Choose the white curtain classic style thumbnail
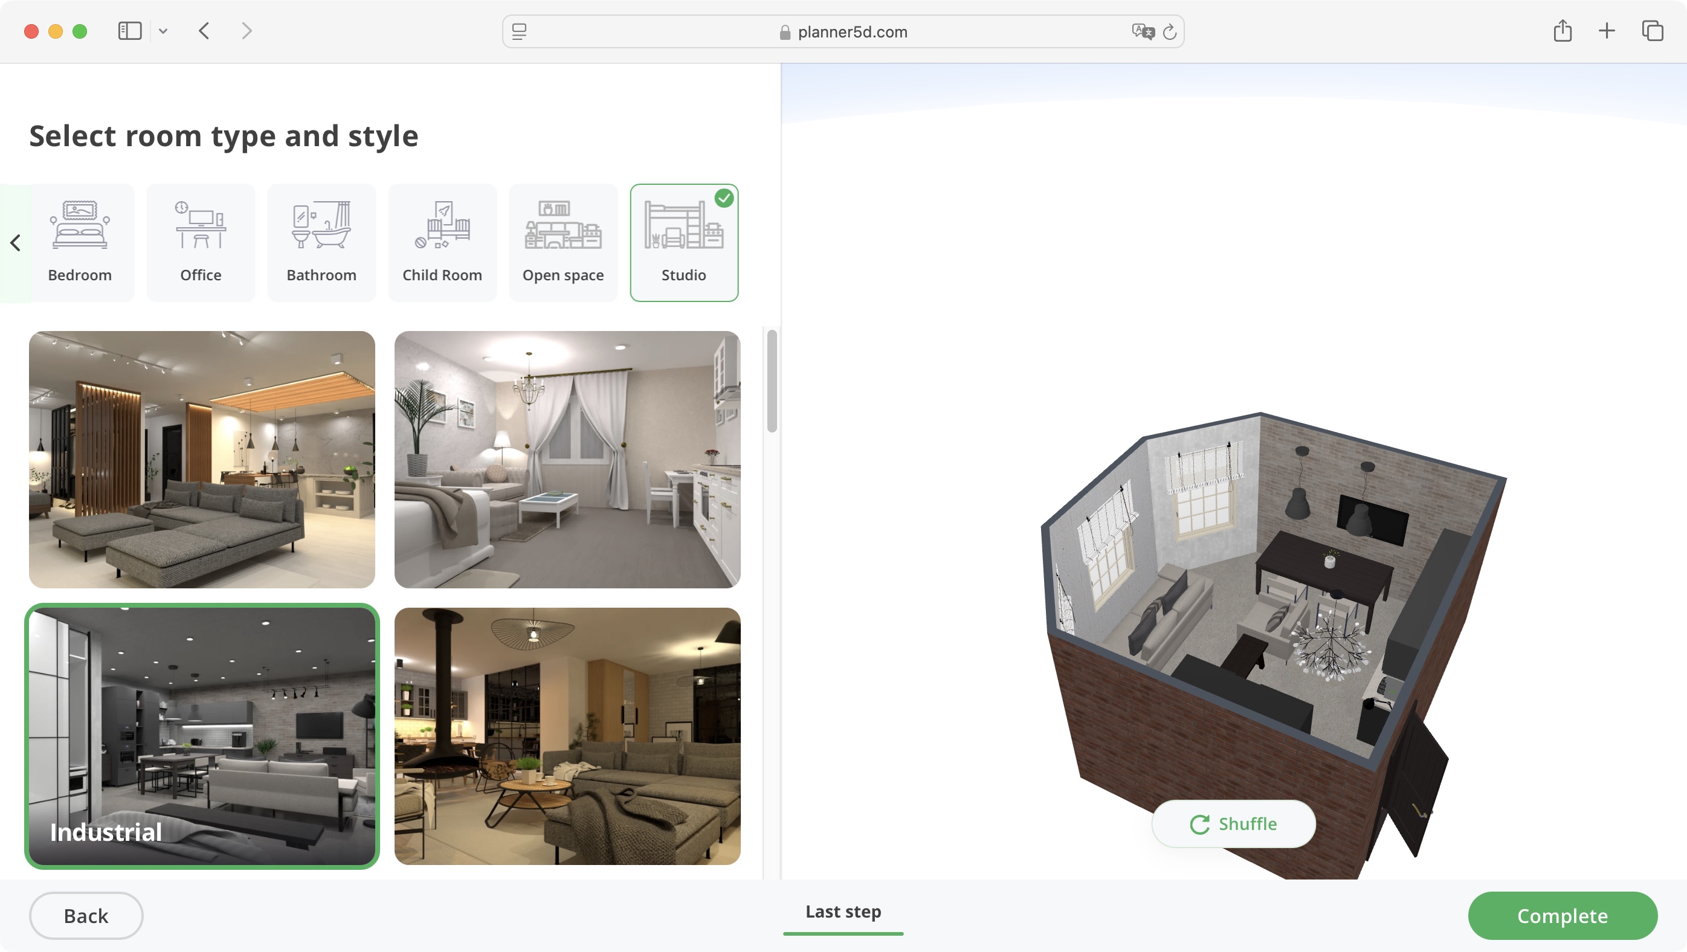Screen dimensions: 1687x952 (567, 459)
